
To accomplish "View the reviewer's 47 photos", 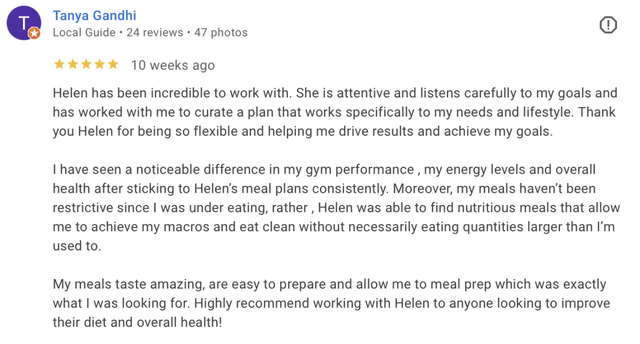I will pos(221,32).
